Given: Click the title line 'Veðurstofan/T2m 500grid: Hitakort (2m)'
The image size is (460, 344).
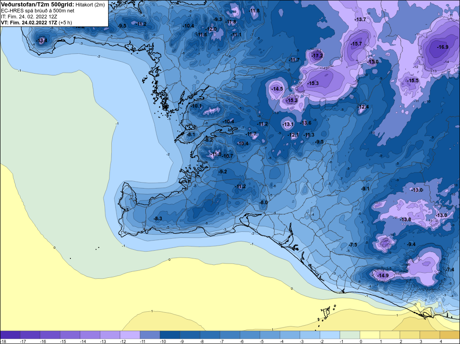Looking at the screenshot, I should click(53, 5).
